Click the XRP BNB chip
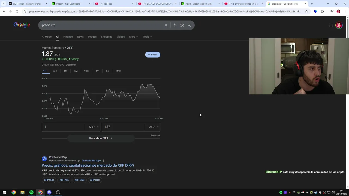This screenshot has height=196, width=349. coord(80,180)
